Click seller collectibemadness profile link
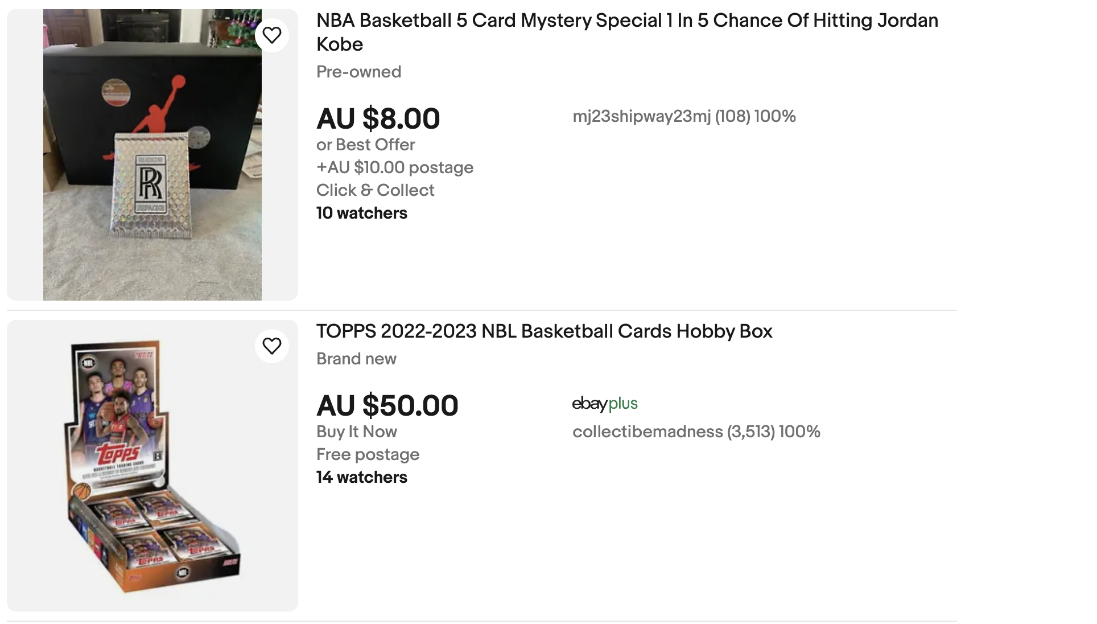This screenshot has width=1097, height=624. click(x=696, y=432)
